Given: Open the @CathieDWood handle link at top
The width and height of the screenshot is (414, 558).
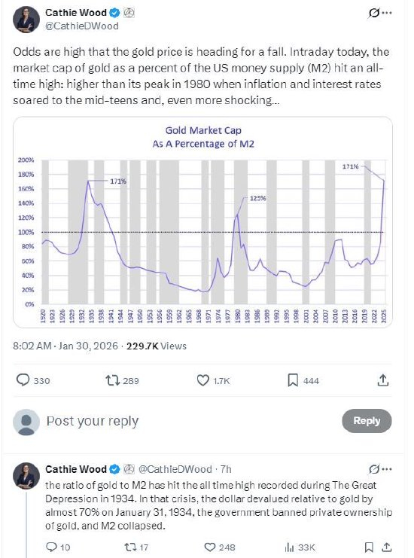Looking at the screenshot, I should 82,26.
